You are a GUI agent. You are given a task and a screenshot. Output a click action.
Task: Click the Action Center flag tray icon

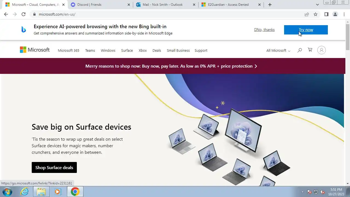[309, 192]
